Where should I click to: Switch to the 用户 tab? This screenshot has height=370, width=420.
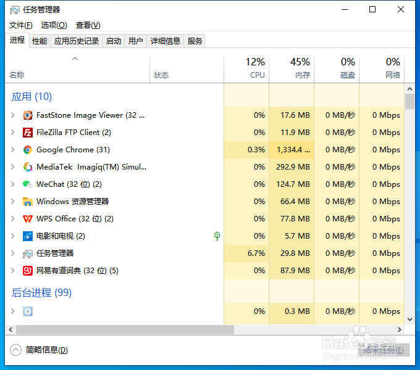click(x=135, y=41)
